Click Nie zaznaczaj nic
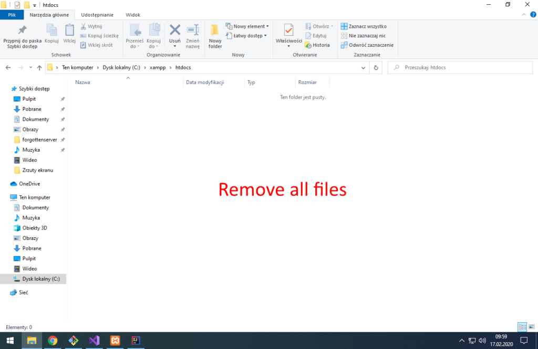 [364, 36]
